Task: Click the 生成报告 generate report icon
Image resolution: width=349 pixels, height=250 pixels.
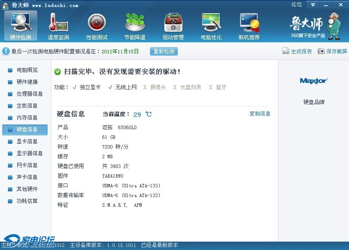Action: point(286,51)
